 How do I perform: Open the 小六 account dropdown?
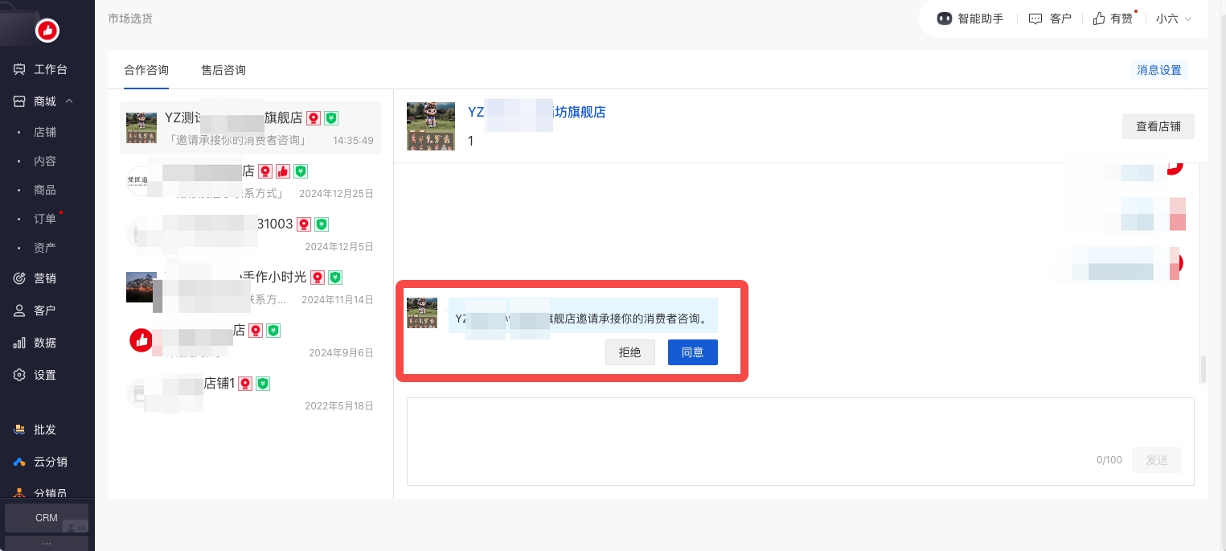(1174, 19)
